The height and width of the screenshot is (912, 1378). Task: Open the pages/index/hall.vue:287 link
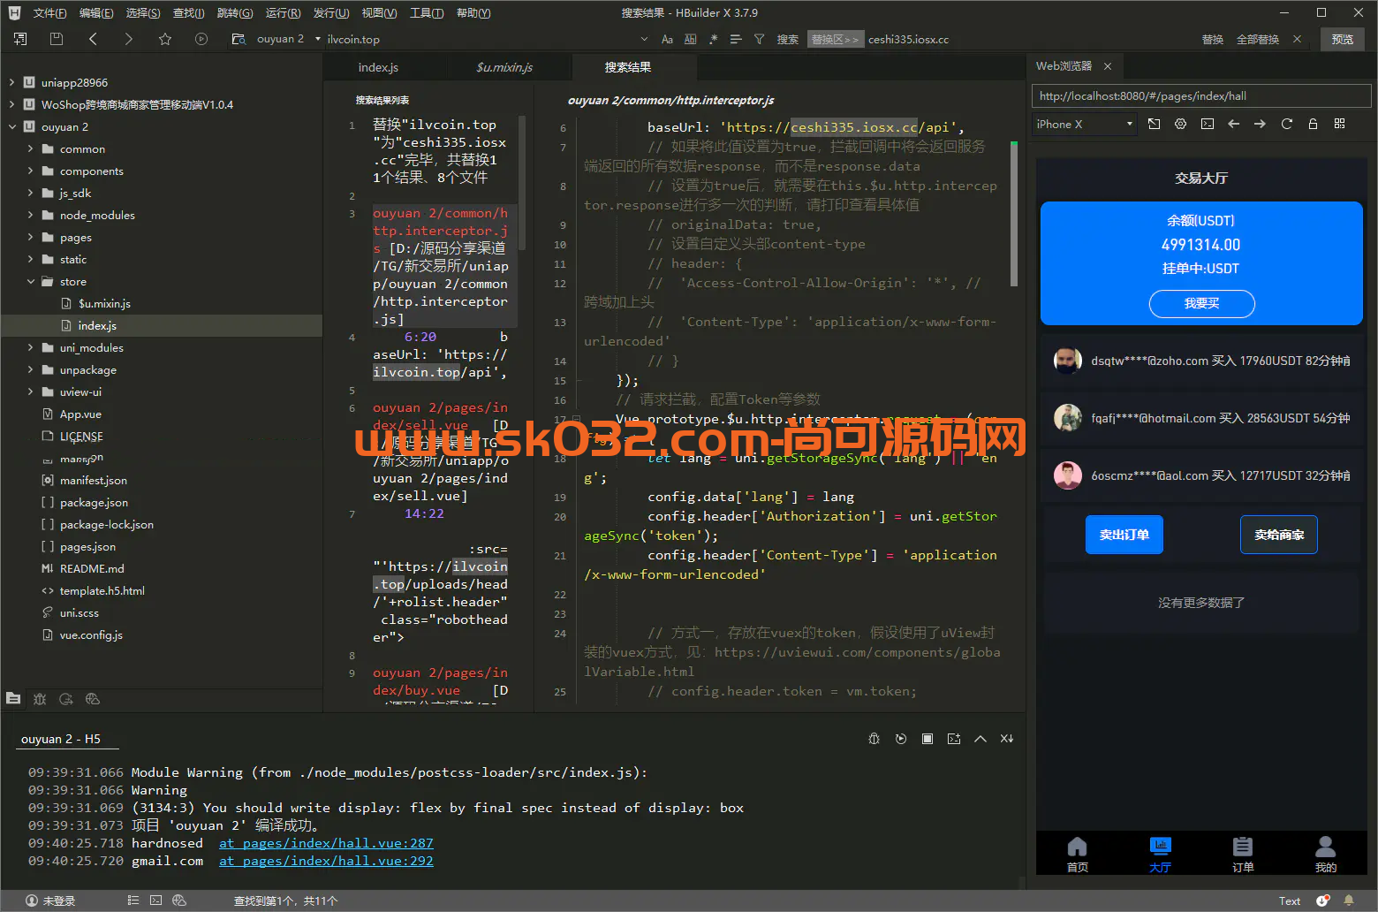(326, 843)
